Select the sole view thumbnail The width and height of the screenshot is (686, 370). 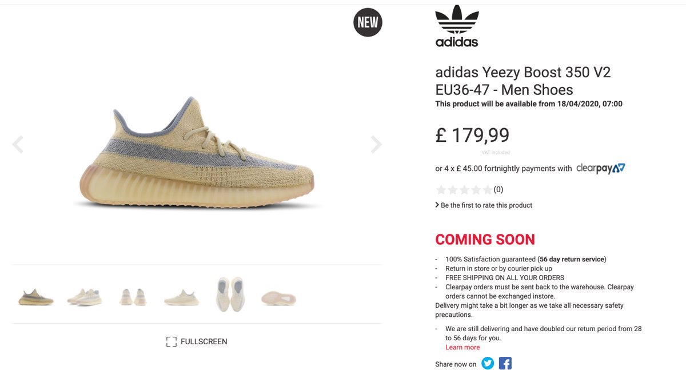point(278,297)
